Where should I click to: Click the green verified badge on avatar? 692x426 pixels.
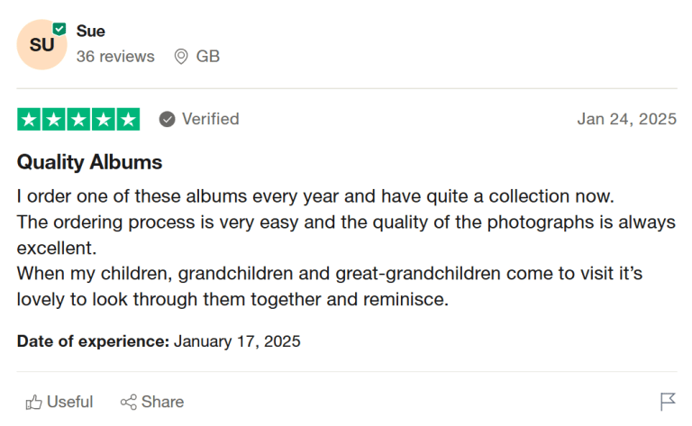tap(59, 29)
